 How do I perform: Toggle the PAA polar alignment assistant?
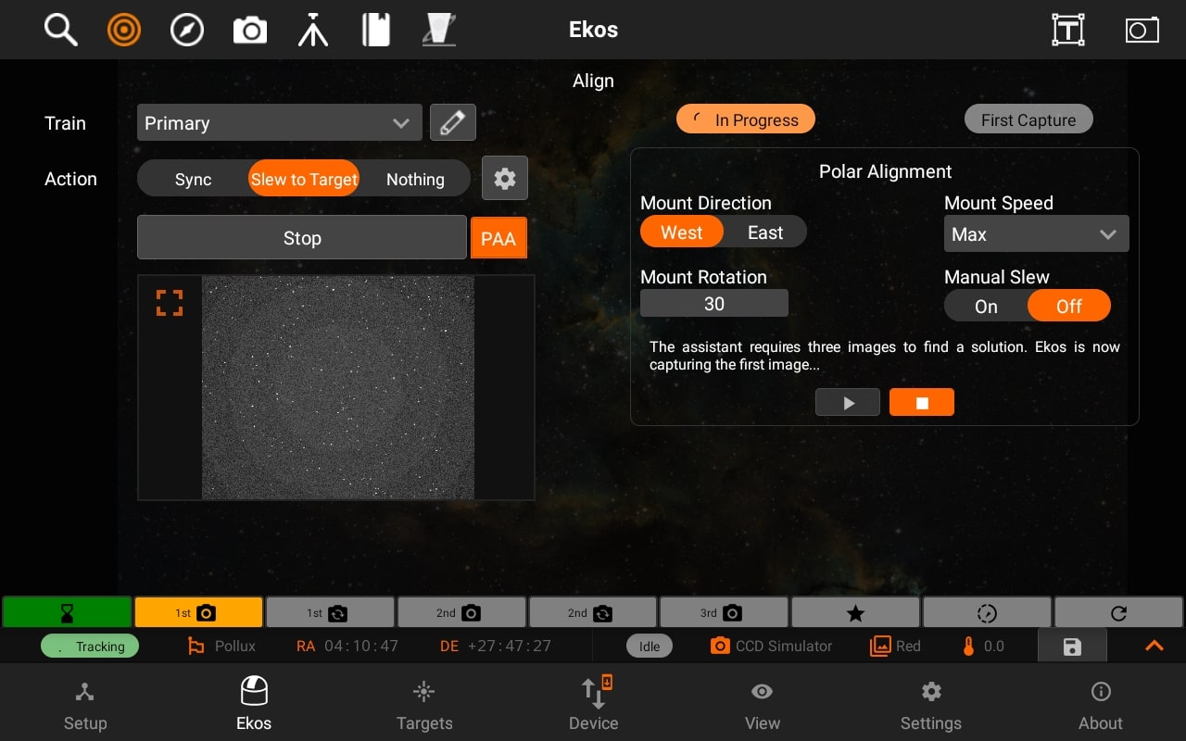tap(498, 238)
